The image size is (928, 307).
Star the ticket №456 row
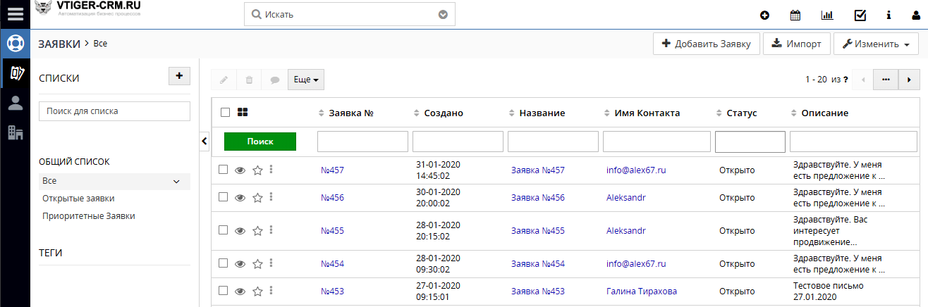257,198
